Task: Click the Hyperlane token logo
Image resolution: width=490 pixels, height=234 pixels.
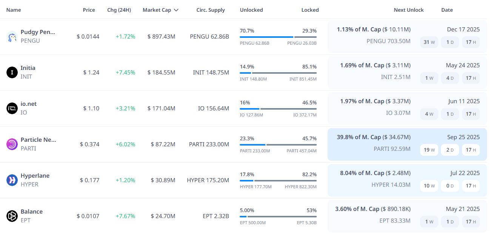Action: [x=12, y=180]
